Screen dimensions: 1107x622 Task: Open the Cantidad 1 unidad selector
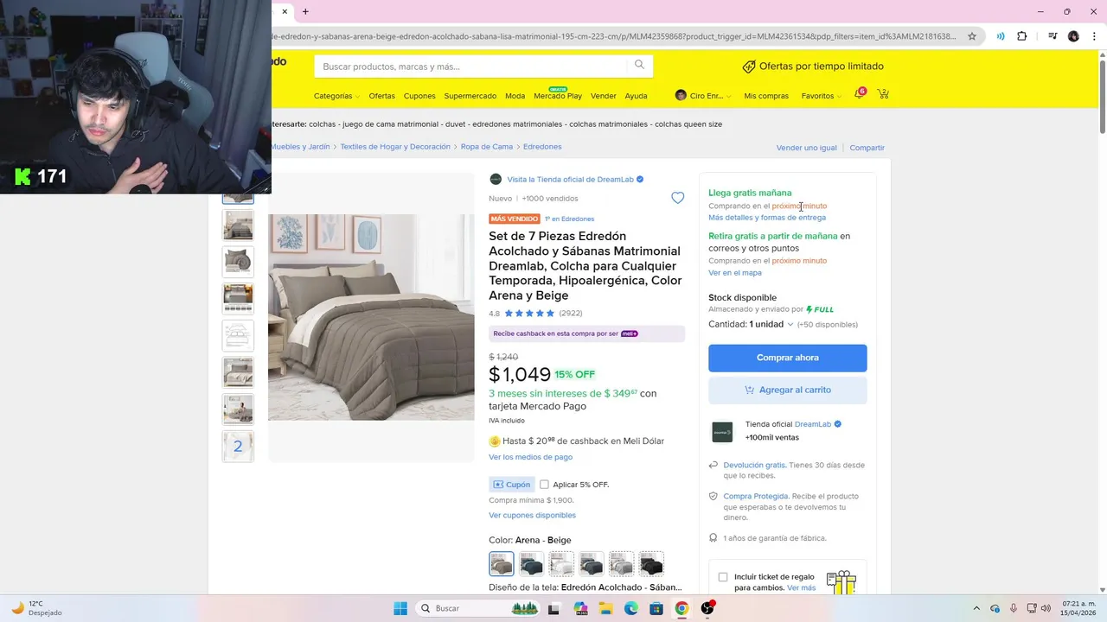click(751, 324)
